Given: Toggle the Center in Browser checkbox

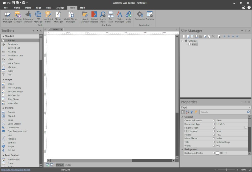Looking at the screenshot, I should [x=214, y=120].
